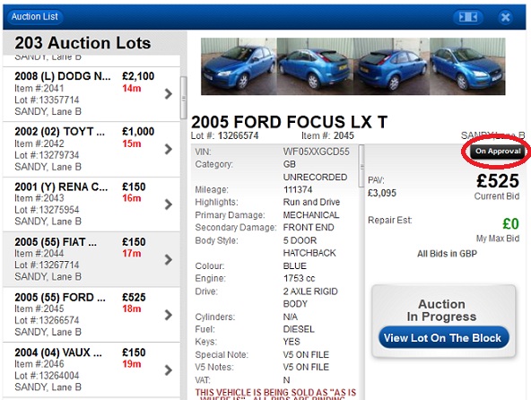Open arrow for 2004 VAUX lot
The image size is (531, 400).
pyautogui.click(x=169, y=370)
